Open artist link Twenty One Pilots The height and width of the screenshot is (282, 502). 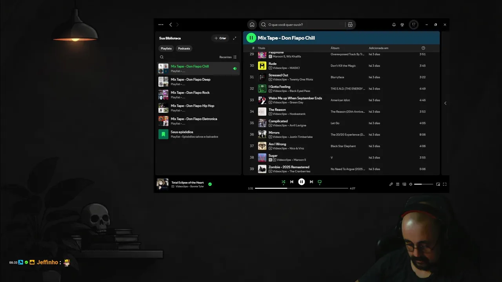point(301,80)
